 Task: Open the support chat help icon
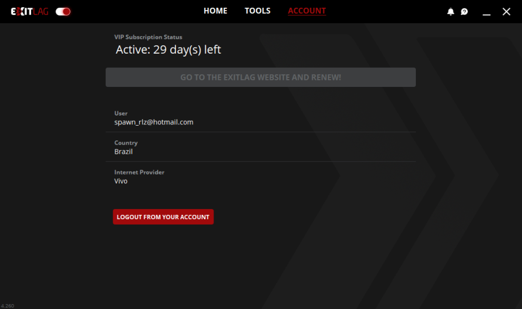tap(464, 12)
